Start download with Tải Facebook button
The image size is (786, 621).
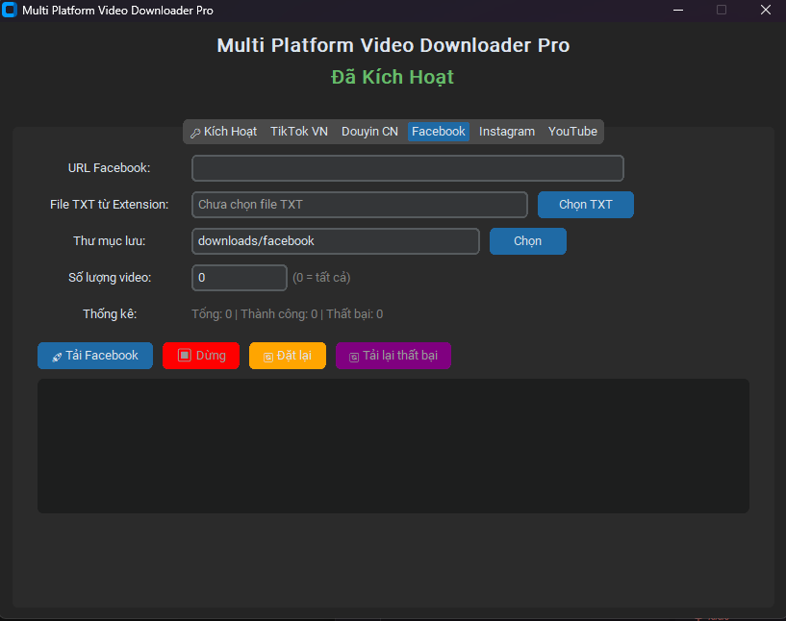point(95,356)
